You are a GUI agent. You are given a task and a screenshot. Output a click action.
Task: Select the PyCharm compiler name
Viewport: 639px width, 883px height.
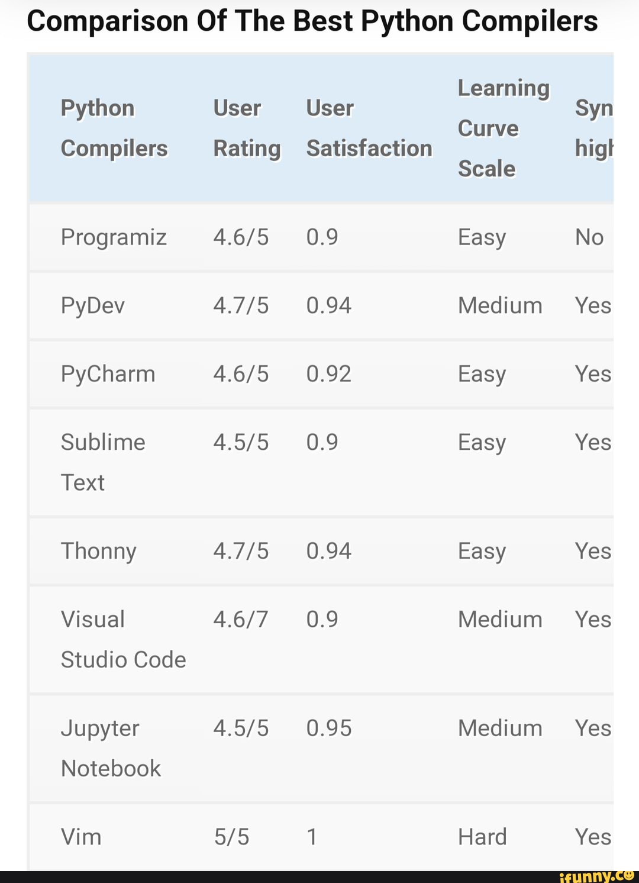tap(108, 374)
